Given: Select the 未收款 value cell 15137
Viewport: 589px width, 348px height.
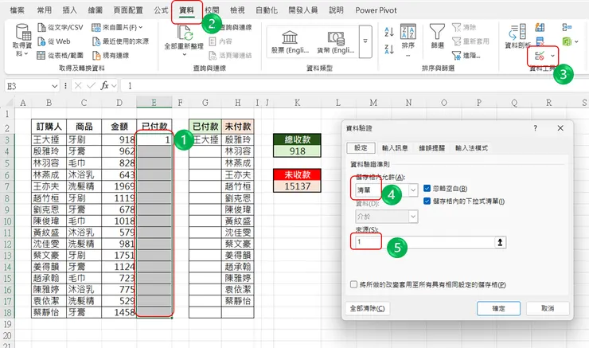Looking at the screenshot, I should point(297,186).
